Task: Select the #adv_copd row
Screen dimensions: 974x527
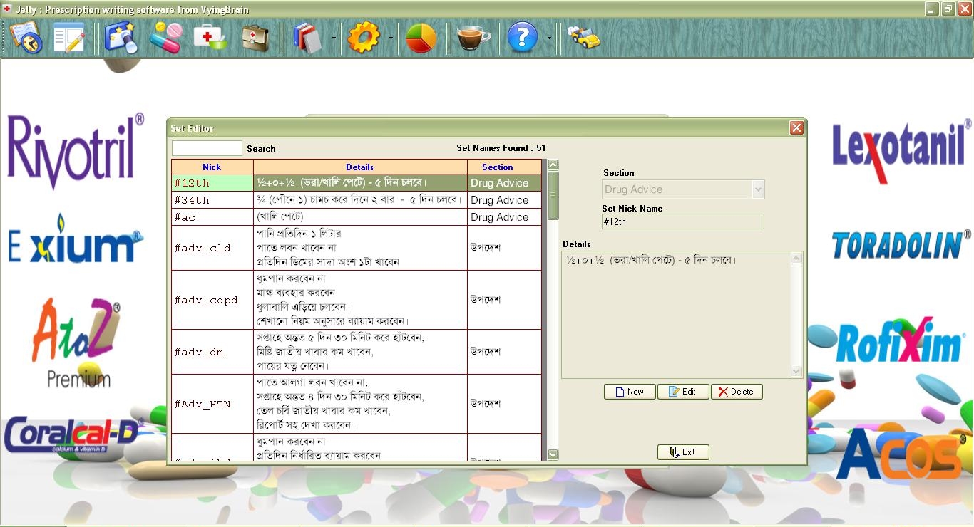Action: coord(357,300)
